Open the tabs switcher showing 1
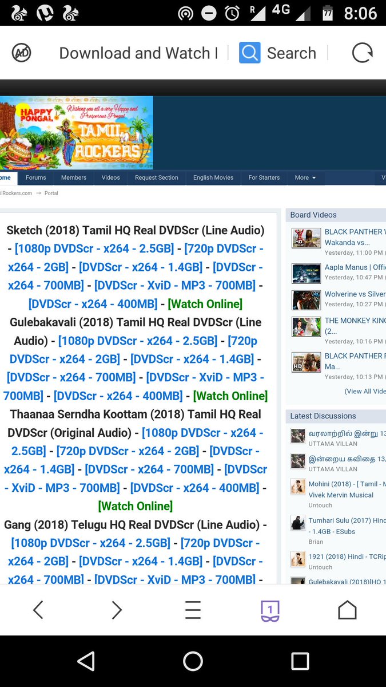This screenshot has width=386, height=687. click(x=270, y=611)
